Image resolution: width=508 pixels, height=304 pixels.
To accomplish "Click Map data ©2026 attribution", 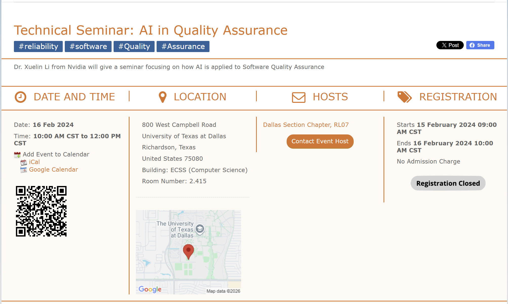I will pos(223,291).
